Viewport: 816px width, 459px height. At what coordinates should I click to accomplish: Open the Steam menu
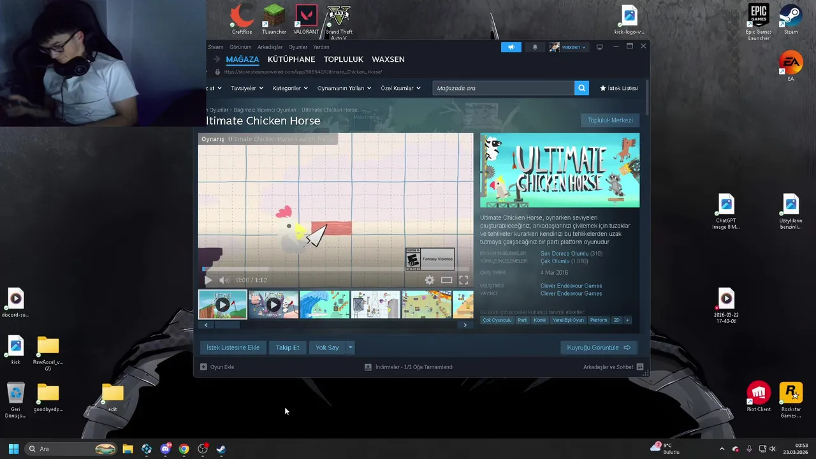coord(215,47)
